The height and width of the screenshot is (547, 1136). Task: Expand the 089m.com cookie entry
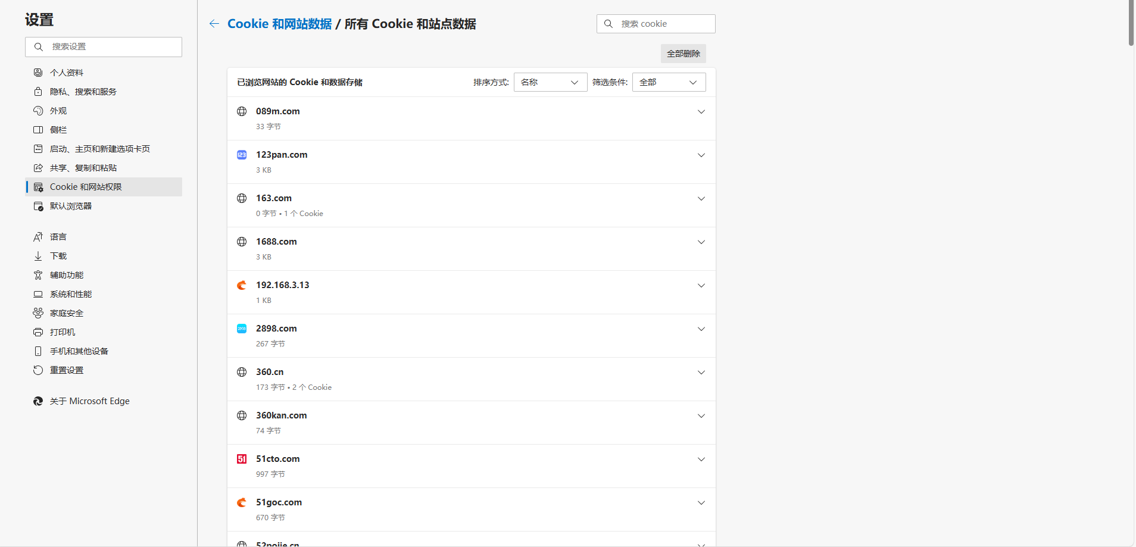pyautogui.click(x=701, y=112)
